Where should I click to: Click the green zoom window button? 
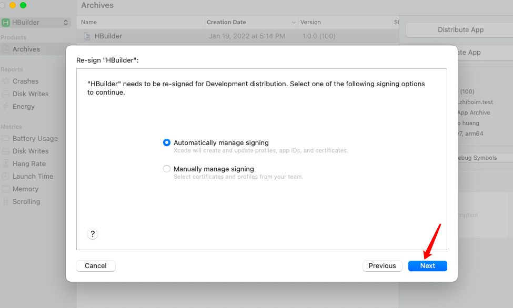[x=23, y=5]
